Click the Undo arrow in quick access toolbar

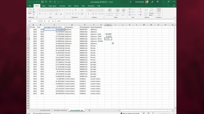coord(46,2)
